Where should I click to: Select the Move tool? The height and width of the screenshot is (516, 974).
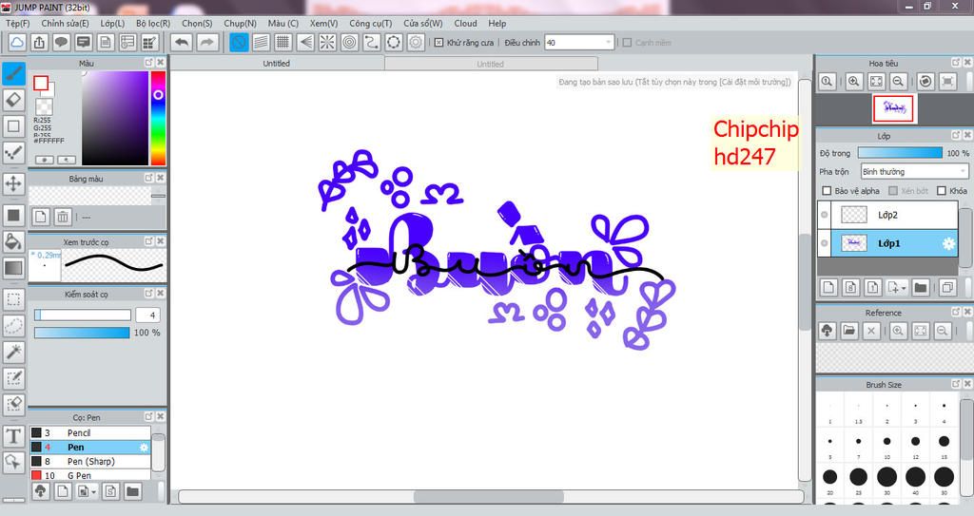point(13,183)
